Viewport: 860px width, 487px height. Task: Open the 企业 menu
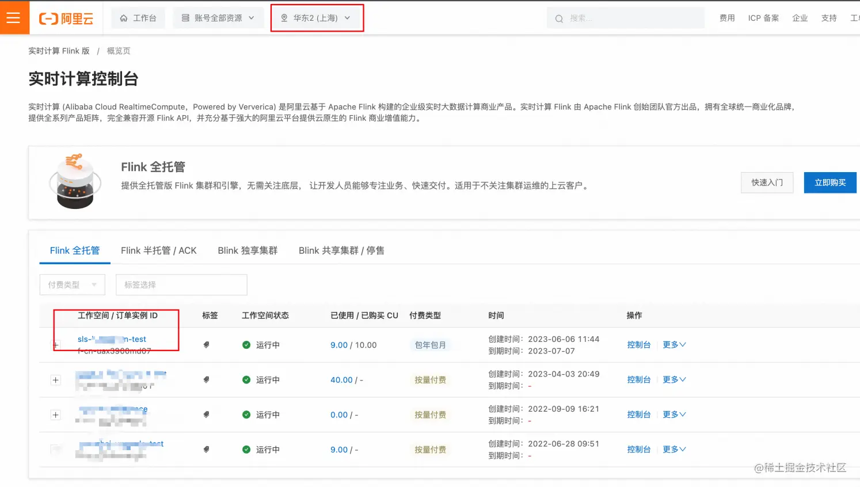(x=800, y=18)
